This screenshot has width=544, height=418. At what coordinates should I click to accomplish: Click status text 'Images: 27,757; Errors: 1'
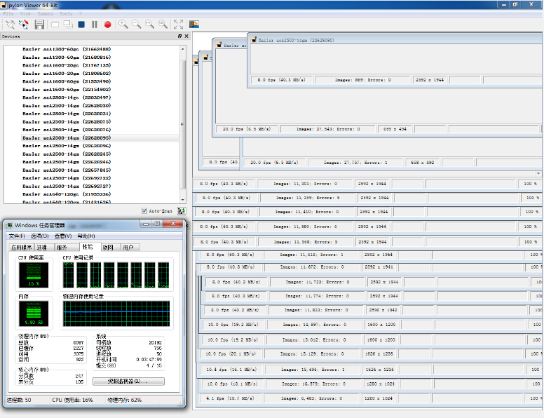coord(355,163)
